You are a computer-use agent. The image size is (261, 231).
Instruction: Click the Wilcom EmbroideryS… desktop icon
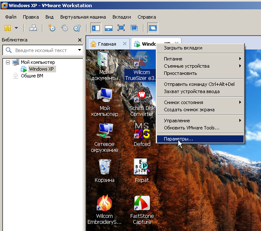point(104,210)
